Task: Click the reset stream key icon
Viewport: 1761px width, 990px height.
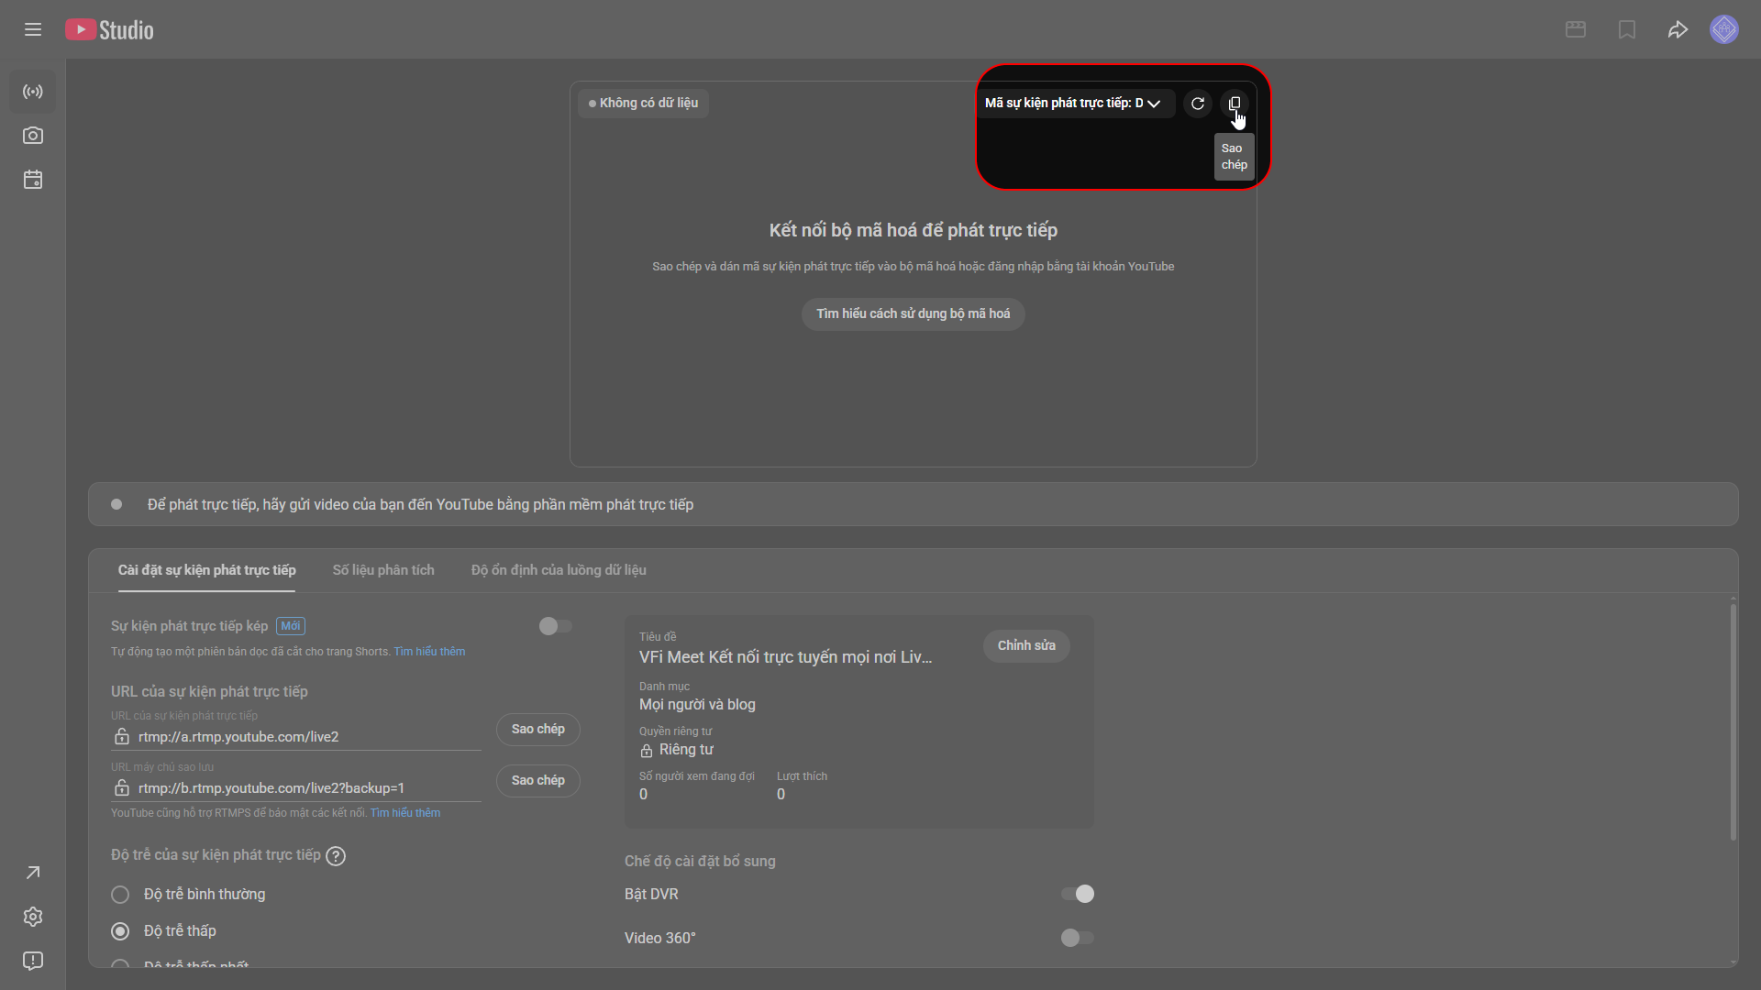Action: pos(1198,104)
